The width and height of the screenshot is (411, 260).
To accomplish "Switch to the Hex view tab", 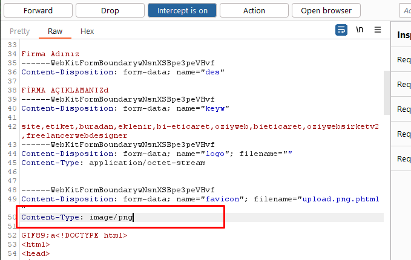I will pos(87,31).
